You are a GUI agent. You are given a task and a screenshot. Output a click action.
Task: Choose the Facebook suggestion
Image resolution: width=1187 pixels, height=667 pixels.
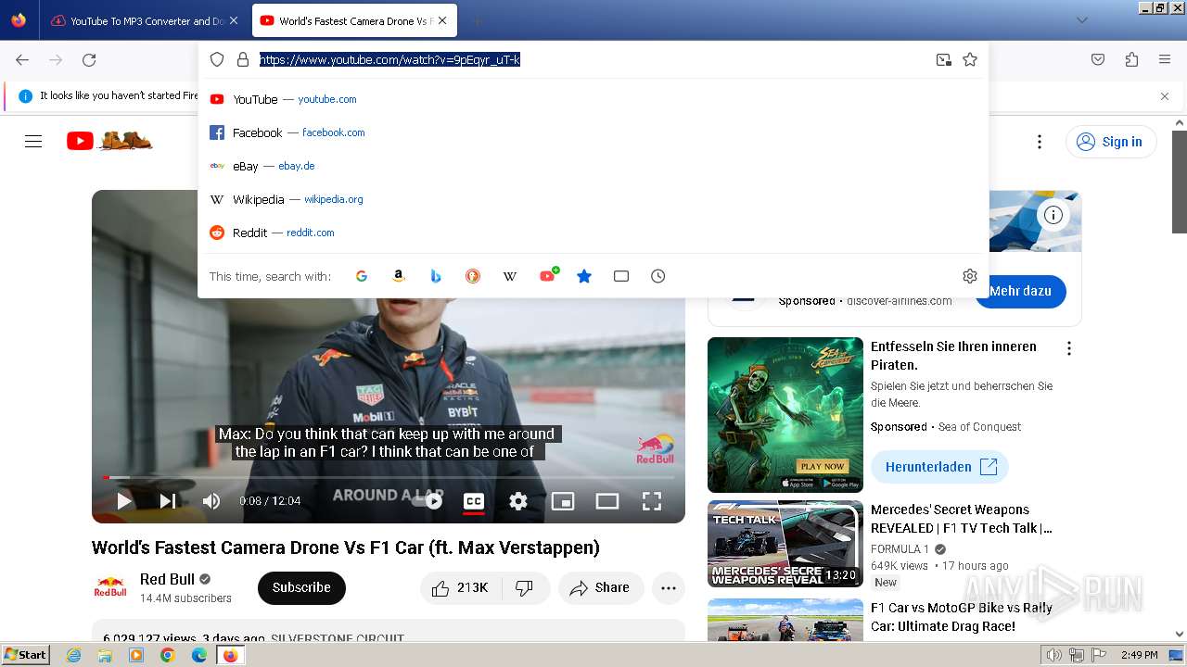tap(593, 132)
